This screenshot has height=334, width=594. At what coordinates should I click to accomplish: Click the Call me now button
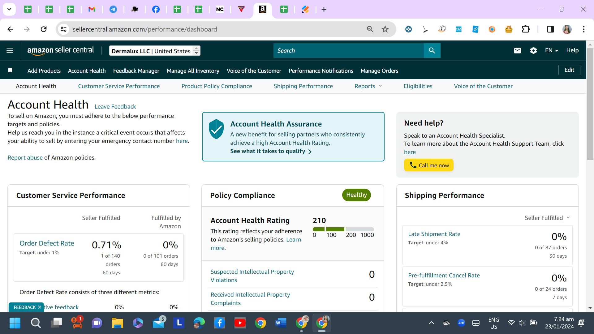pyautogui.click(x=429, y=165)
